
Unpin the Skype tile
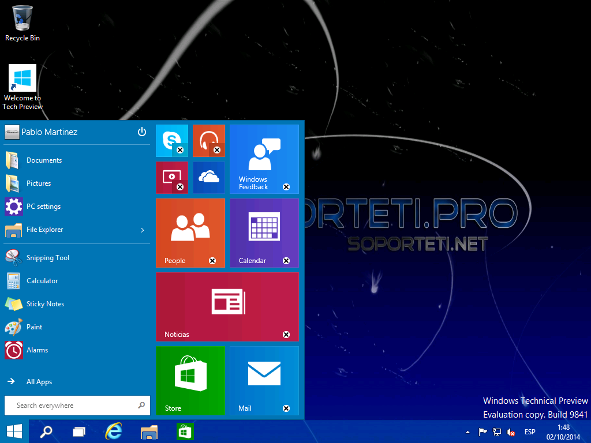(179, 149)
